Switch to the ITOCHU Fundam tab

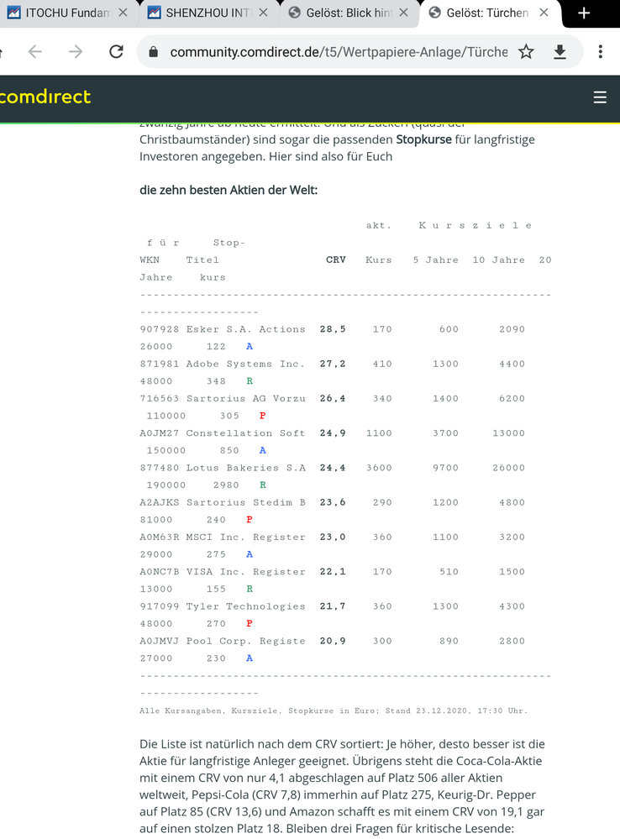coord(57,13)
